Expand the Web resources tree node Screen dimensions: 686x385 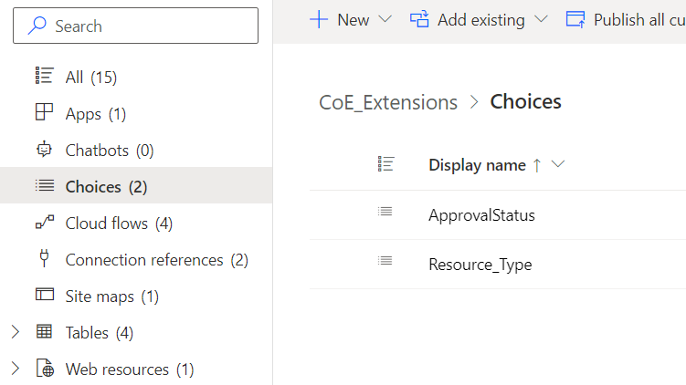tap(16, 369)
